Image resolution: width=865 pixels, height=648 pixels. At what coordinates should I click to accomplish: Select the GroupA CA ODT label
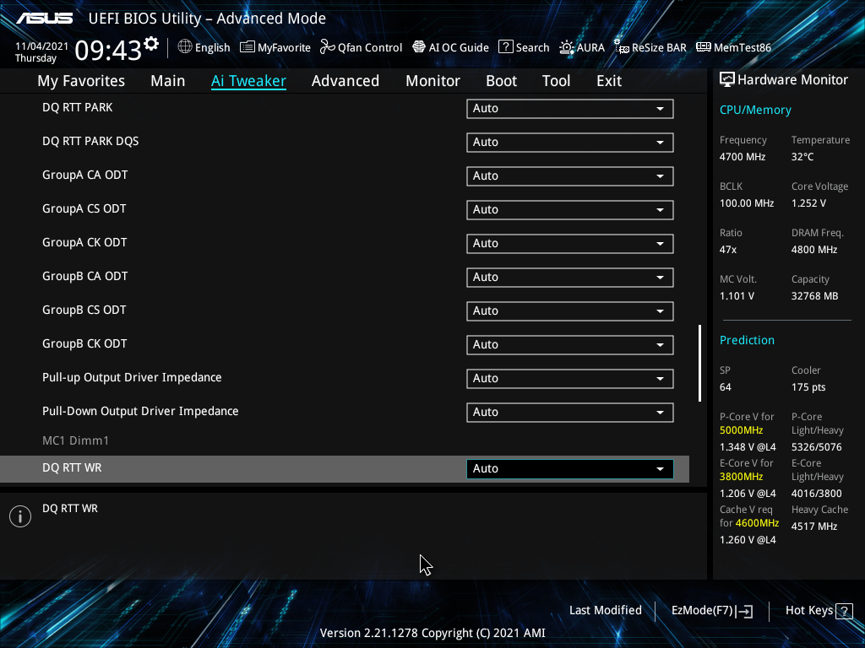(x=85, y=175)
